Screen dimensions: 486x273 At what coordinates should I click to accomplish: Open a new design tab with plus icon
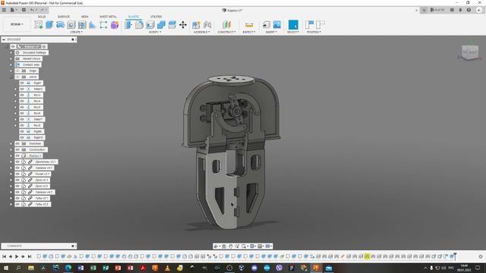coord(424,10)
